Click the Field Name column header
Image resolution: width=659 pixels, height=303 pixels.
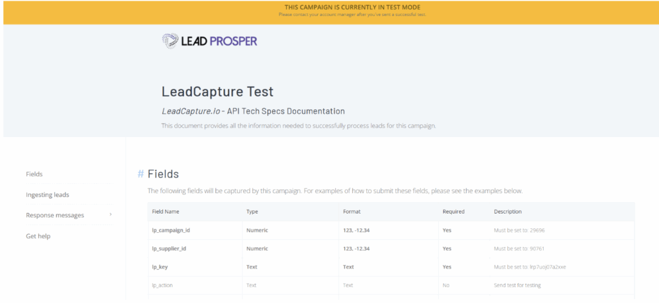pos(165,211)
